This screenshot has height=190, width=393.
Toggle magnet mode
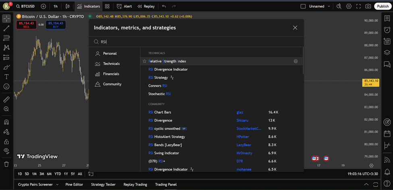coord(6,123)
